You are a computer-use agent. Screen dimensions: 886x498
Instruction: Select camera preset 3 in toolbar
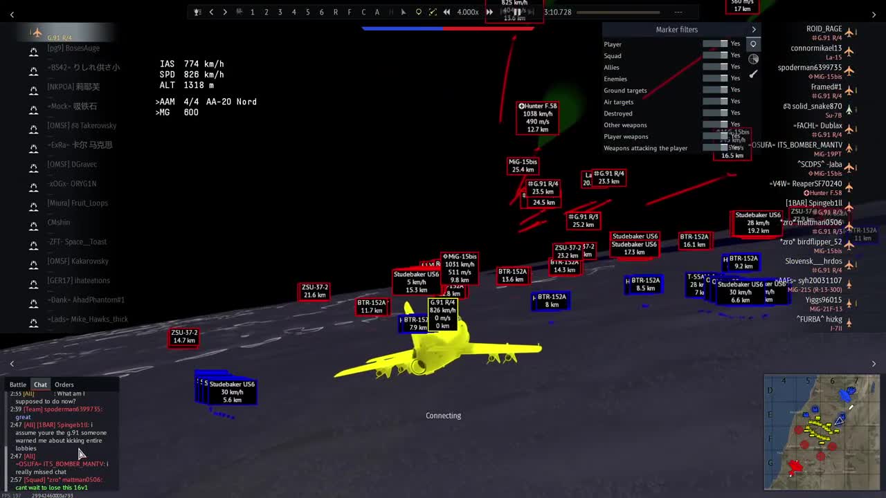point(280,12)
